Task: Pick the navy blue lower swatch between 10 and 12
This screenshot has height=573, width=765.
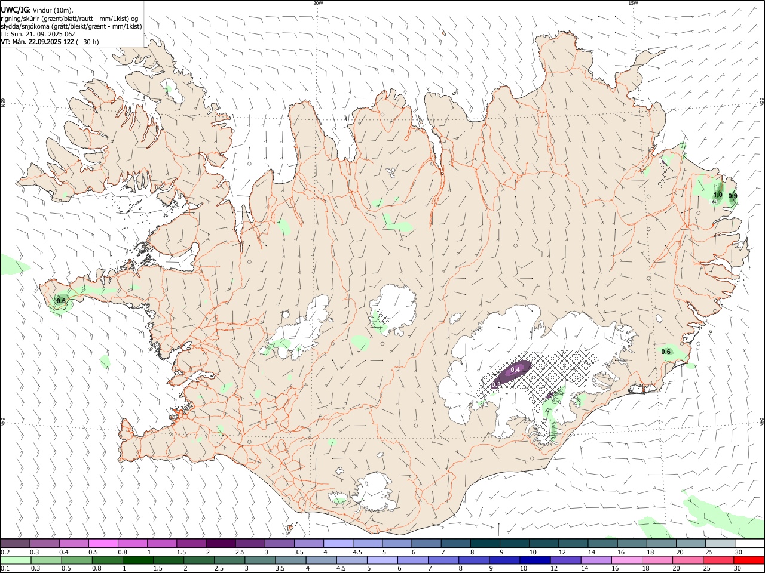Action: pyautogui.click(x=534, y=560)
